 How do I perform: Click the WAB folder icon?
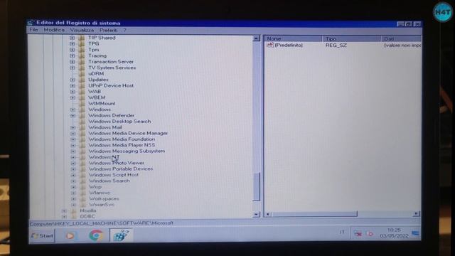tap(82, 92)
